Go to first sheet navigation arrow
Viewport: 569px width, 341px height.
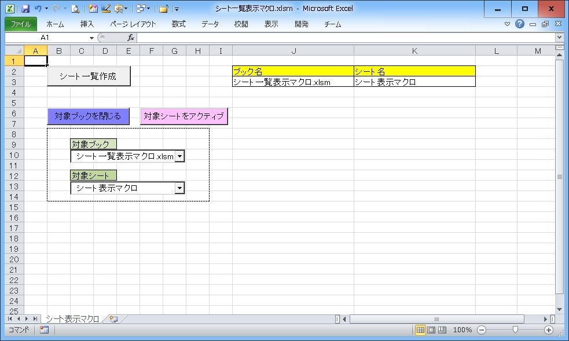pos(10,319)
